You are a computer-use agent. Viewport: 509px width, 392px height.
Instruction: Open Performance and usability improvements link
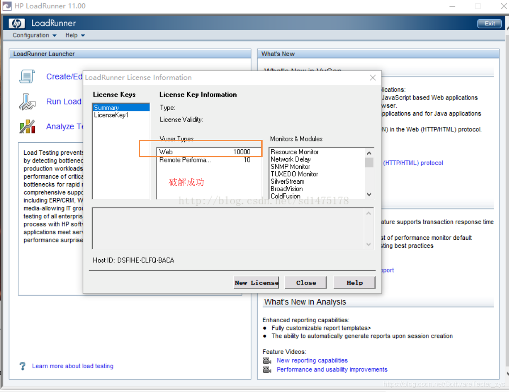332,369
